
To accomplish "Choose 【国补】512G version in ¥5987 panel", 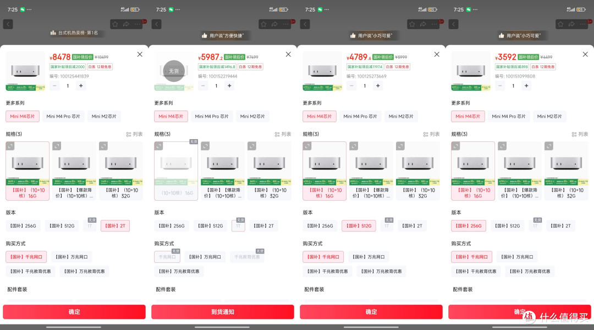I will click(210, 226).
